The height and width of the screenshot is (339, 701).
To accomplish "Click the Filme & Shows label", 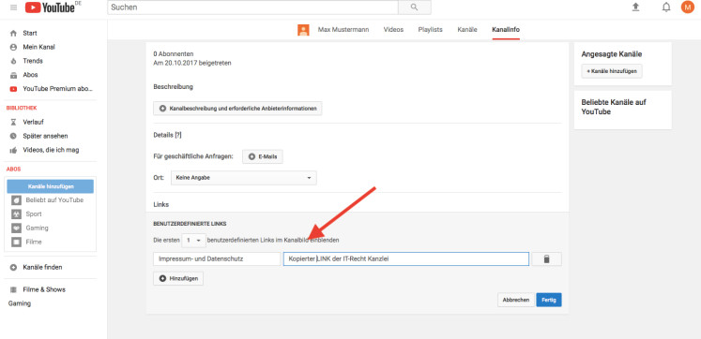I will 44,289.
